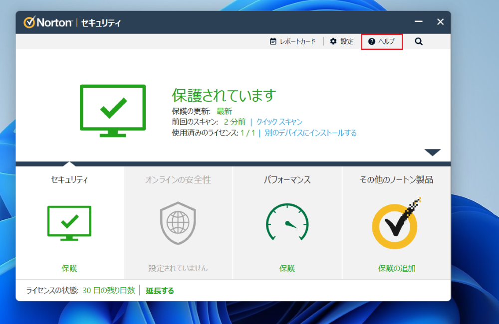499x324 pixels.
Task: Click 最新 protection update status
Action: (x=224, y=111)
